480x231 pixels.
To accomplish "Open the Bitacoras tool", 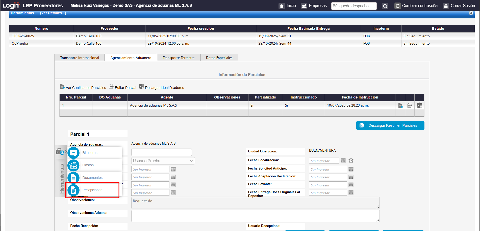I will click(90, 153).
